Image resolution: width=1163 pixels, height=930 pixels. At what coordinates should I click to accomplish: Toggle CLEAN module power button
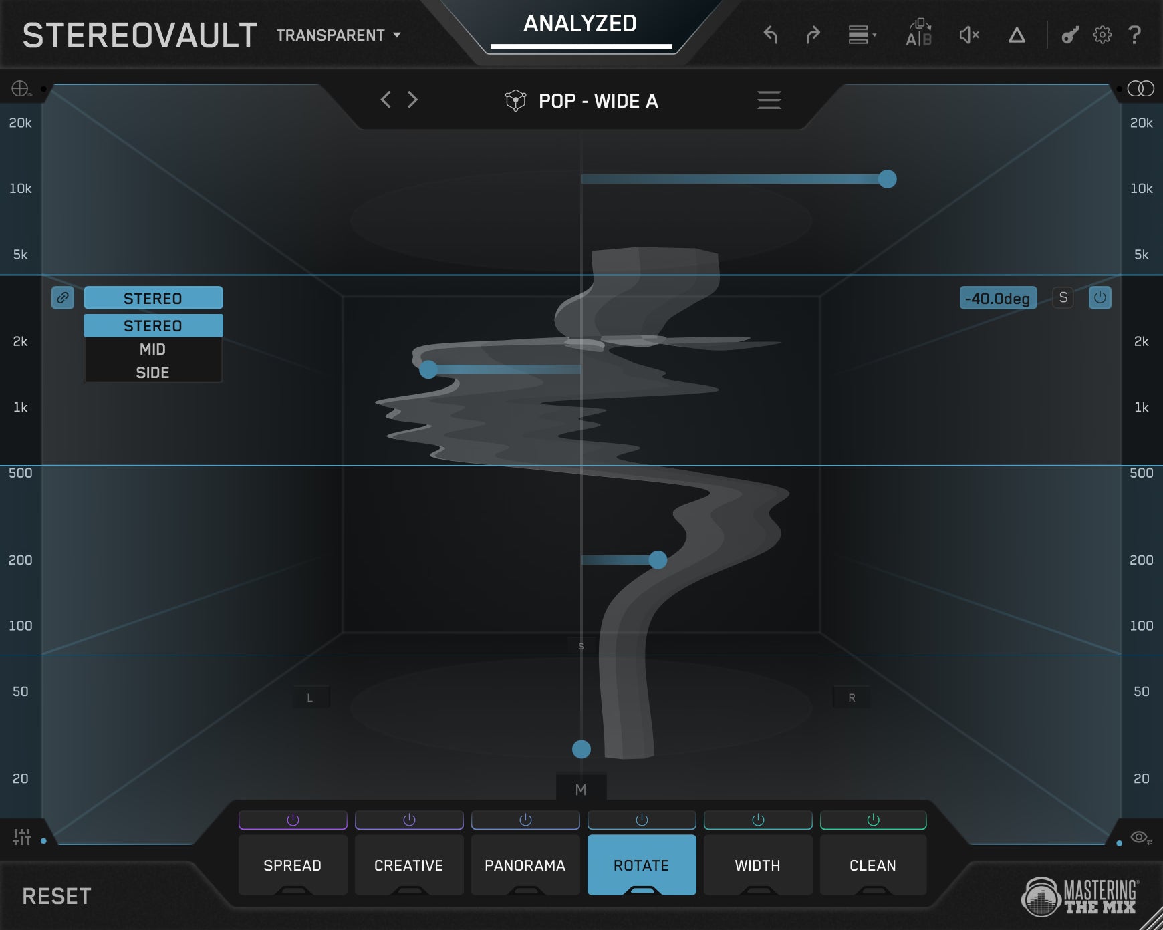point(873,820)
